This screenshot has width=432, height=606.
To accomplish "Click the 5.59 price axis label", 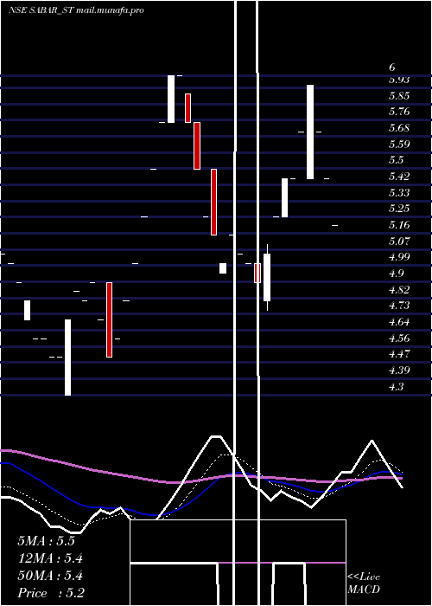I will tap(399, 145).
